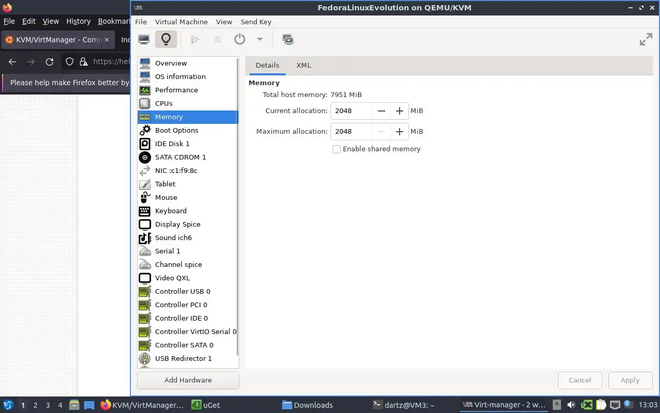Power on the virtual machine (play icon)
660x413 pixels.
point(195,39)
